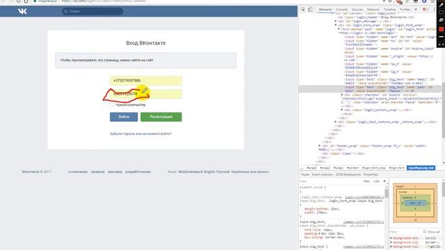Click the browser reload icon
This screenshot has width=445, height=250.
(x=19, y=1)
